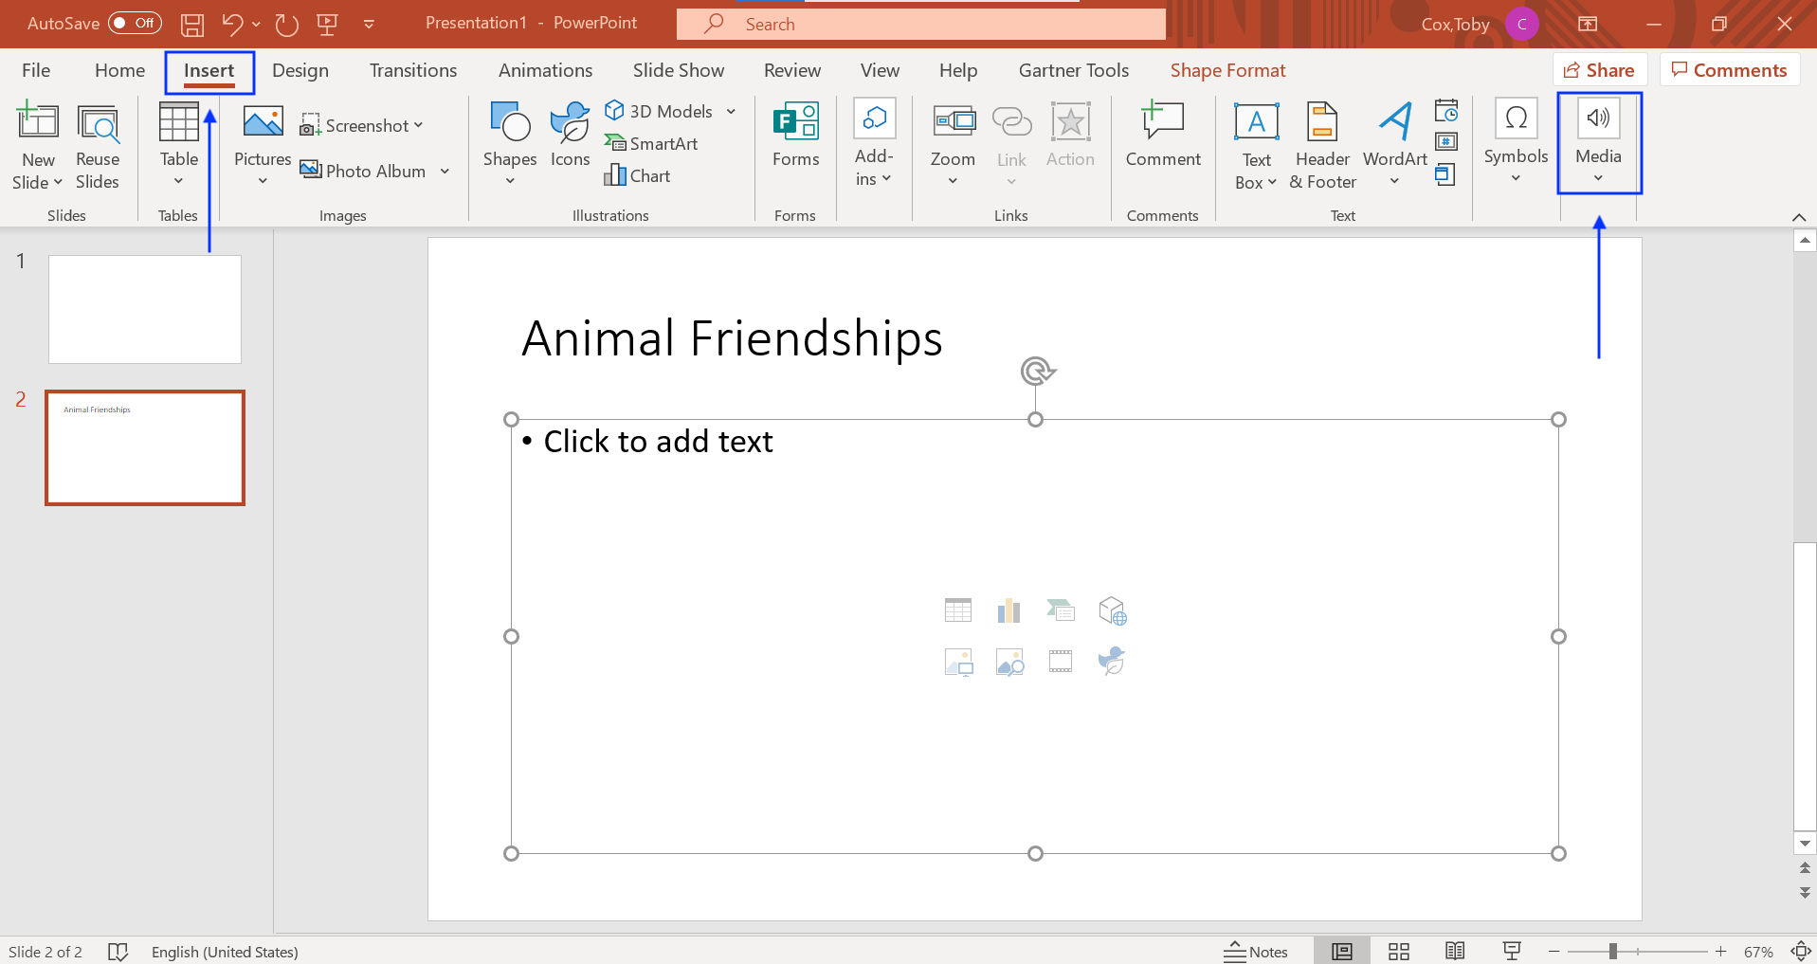Click the user account avatar
Screen dimensions: 1817x964
point(1522,24)
